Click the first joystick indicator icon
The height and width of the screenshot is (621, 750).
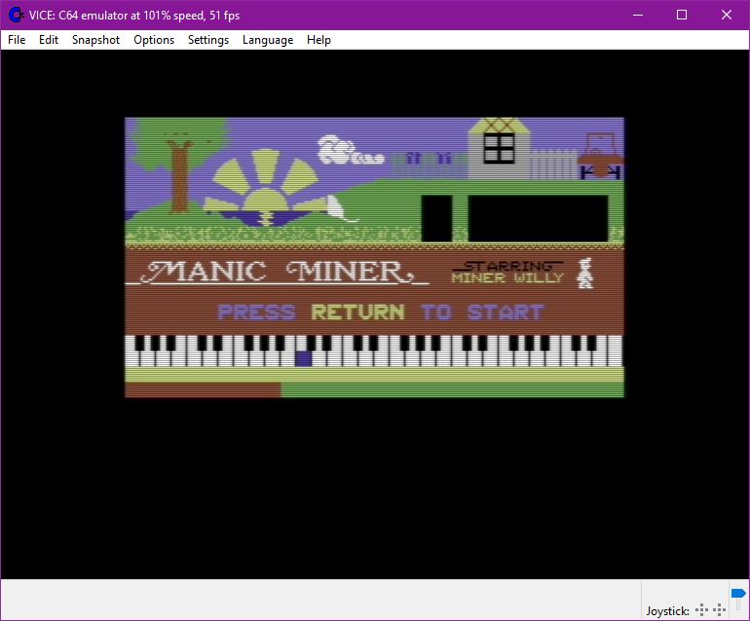701,610
